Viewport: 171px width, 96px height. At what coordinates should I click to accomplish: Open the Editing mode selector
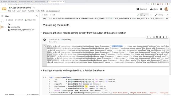(x=159, y=15)
